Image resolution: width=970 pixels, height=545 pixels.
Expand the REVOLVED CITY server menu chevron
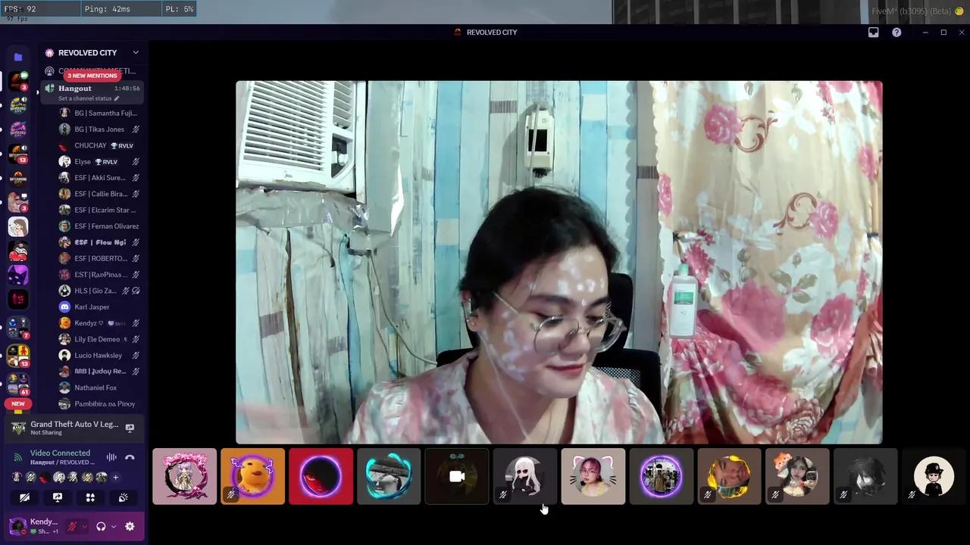point(136,53)
